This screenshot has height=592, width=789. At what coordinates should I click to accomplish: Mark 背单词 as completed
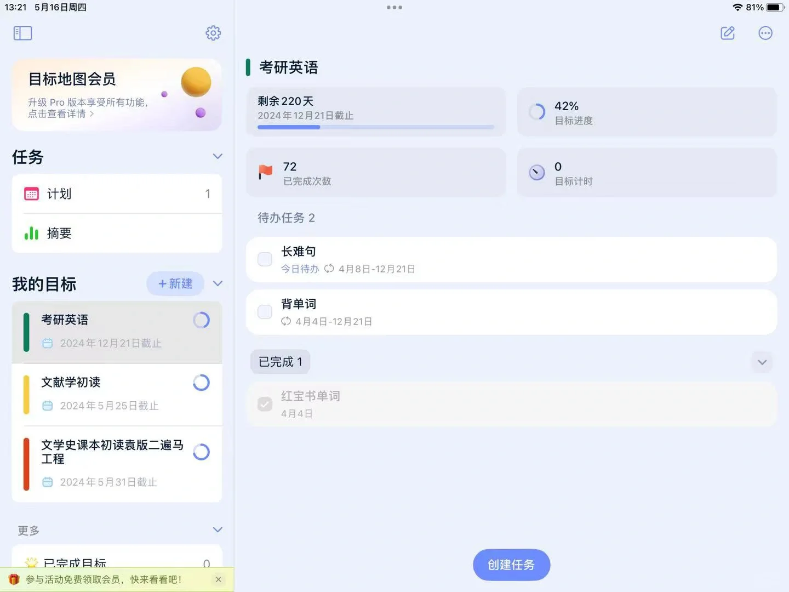click(x=265, y=311)
